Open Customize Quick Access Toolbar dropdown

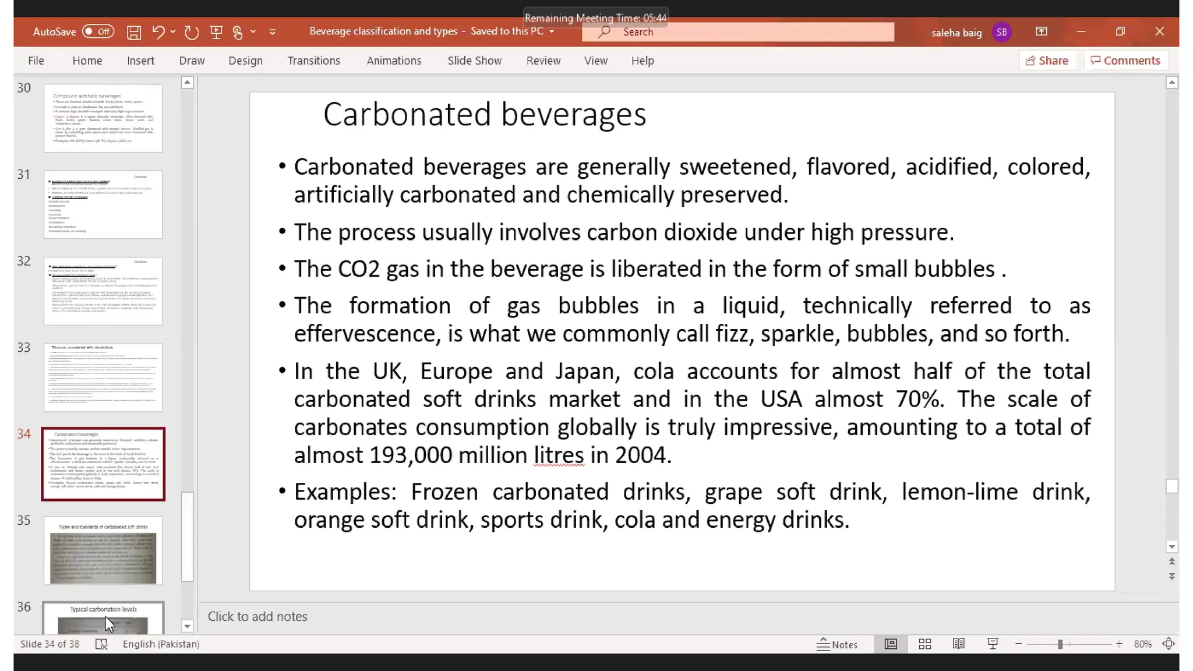tap(273, 32)
